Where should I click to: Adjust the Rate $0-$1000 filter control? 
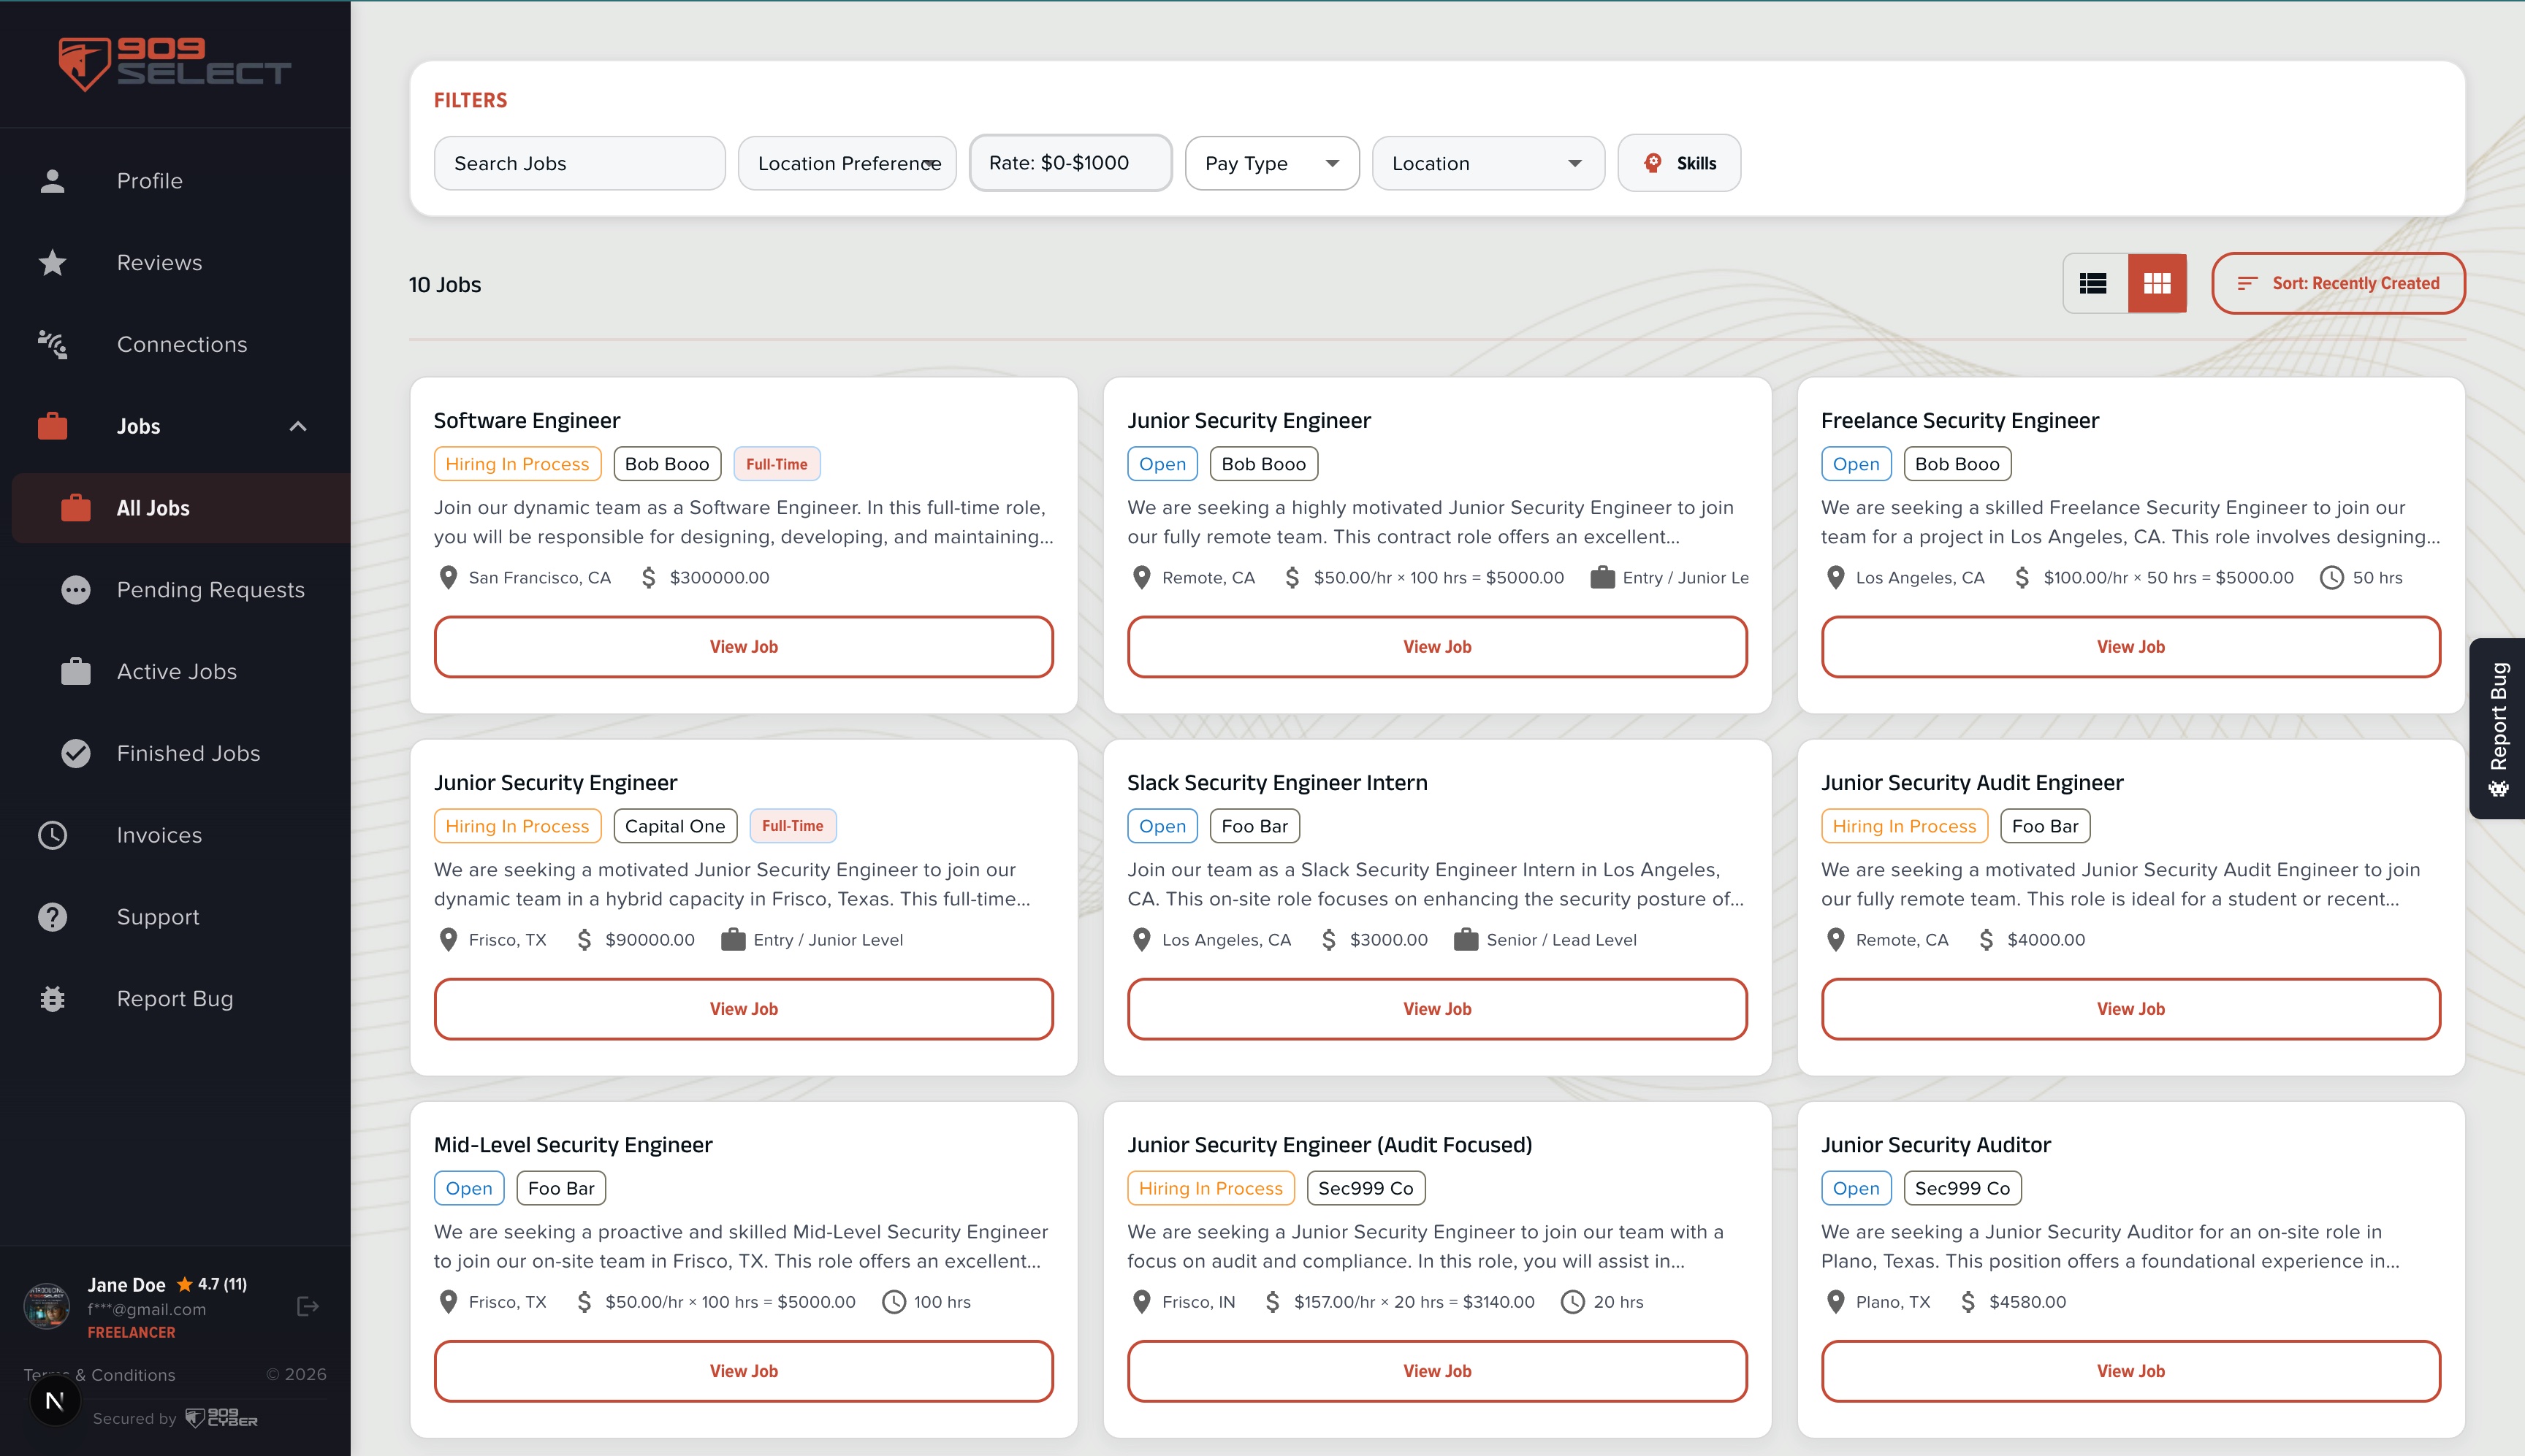tap(1070, 162)
